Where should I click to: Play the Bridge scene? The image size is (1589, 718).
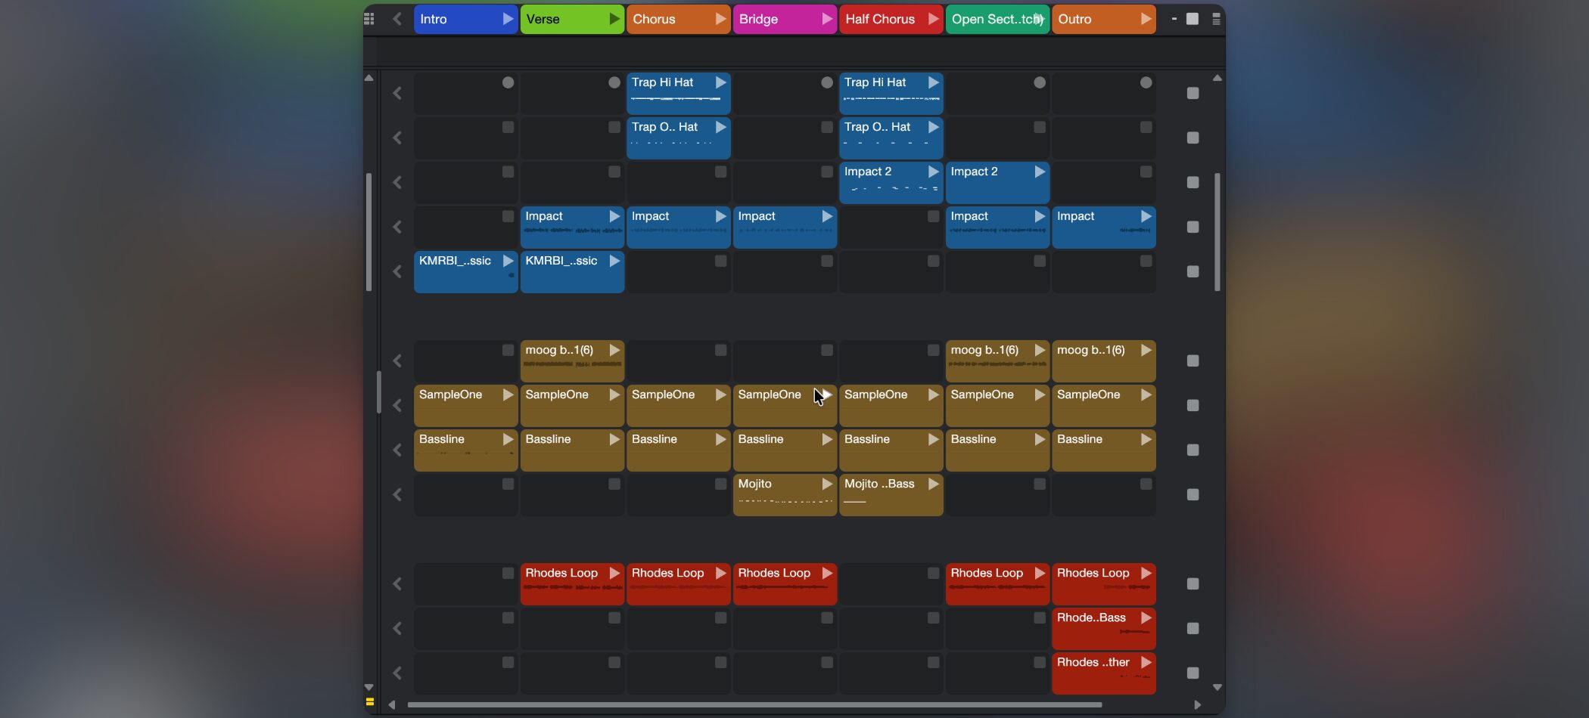[827, 19]
